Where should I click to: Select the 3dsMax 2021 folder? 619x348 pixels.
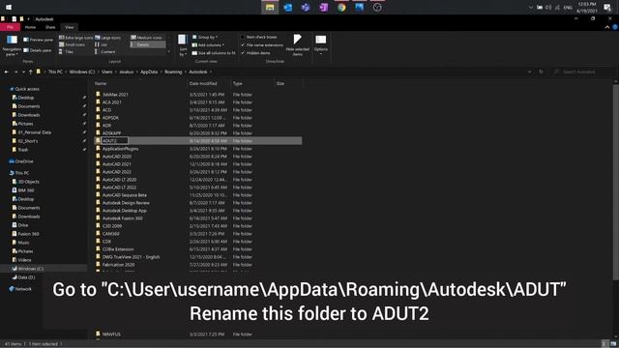[115, 95]
